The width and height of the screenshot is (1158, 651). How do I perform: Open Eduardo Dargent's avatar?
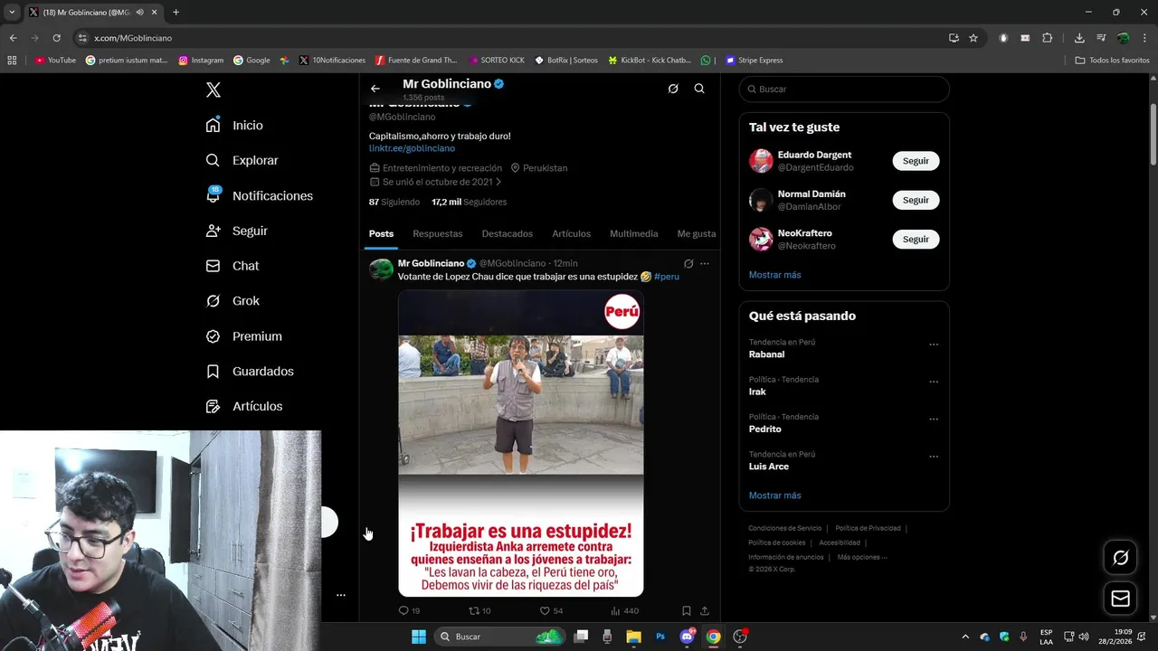(761, 161)
